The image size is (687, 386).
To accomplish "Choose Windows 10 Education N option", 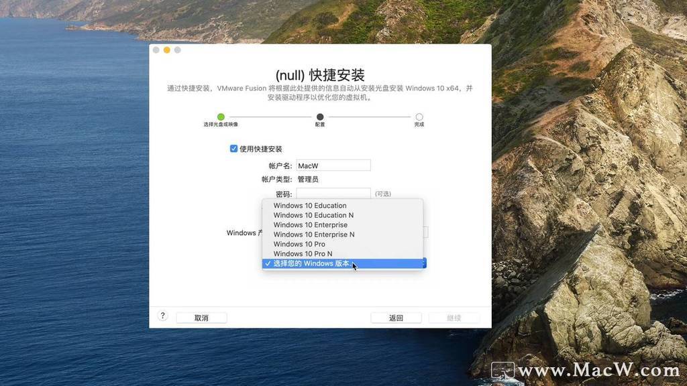I will [343, 215].
